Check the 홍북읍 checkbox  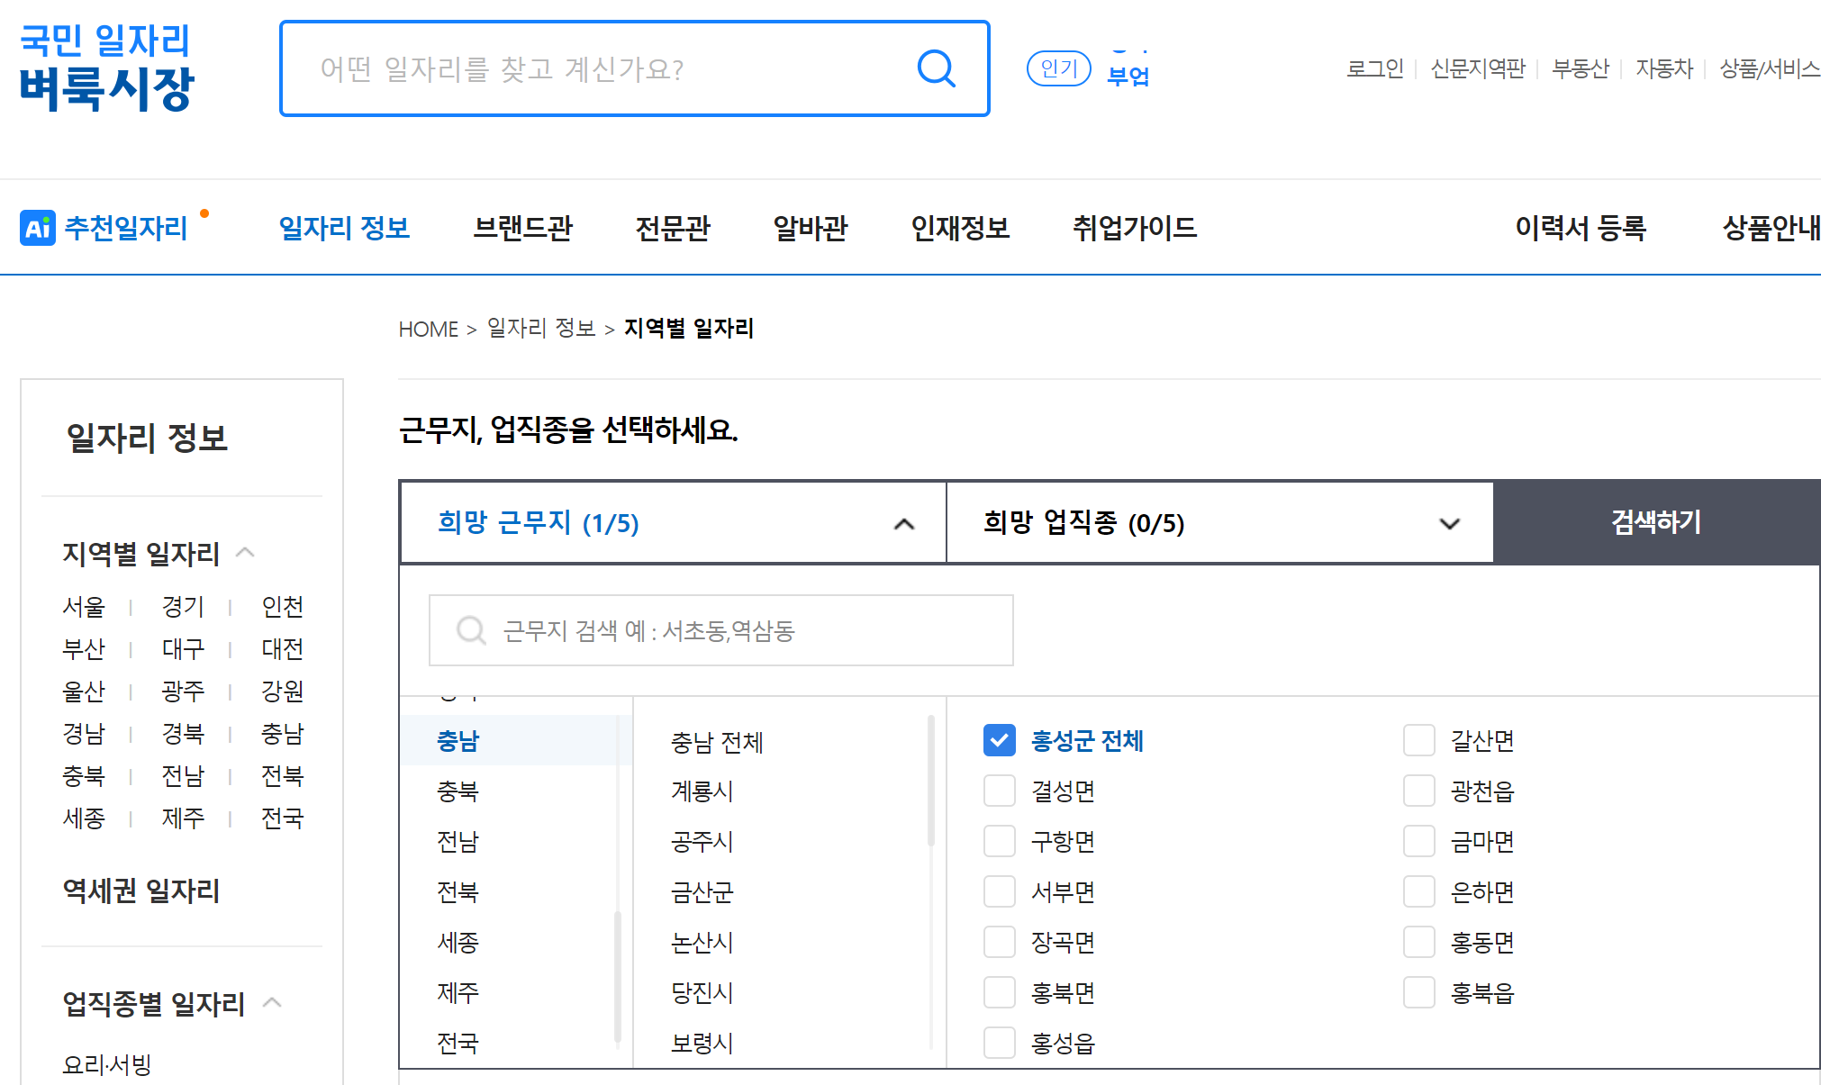(1419, 992)
